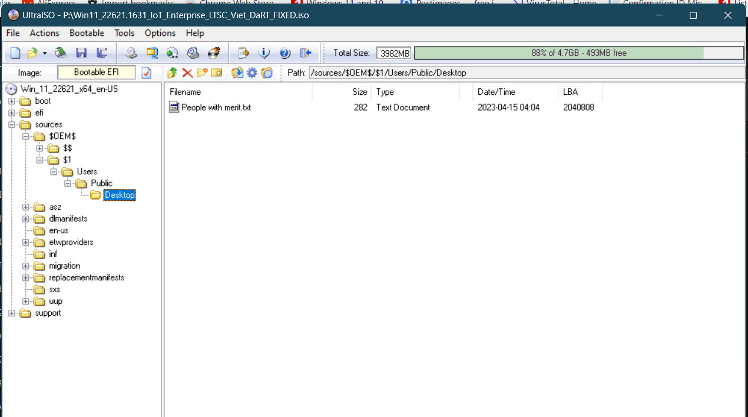
Task: Click the Mount to Virtual Drive icon
Action: tap(193, 53)
